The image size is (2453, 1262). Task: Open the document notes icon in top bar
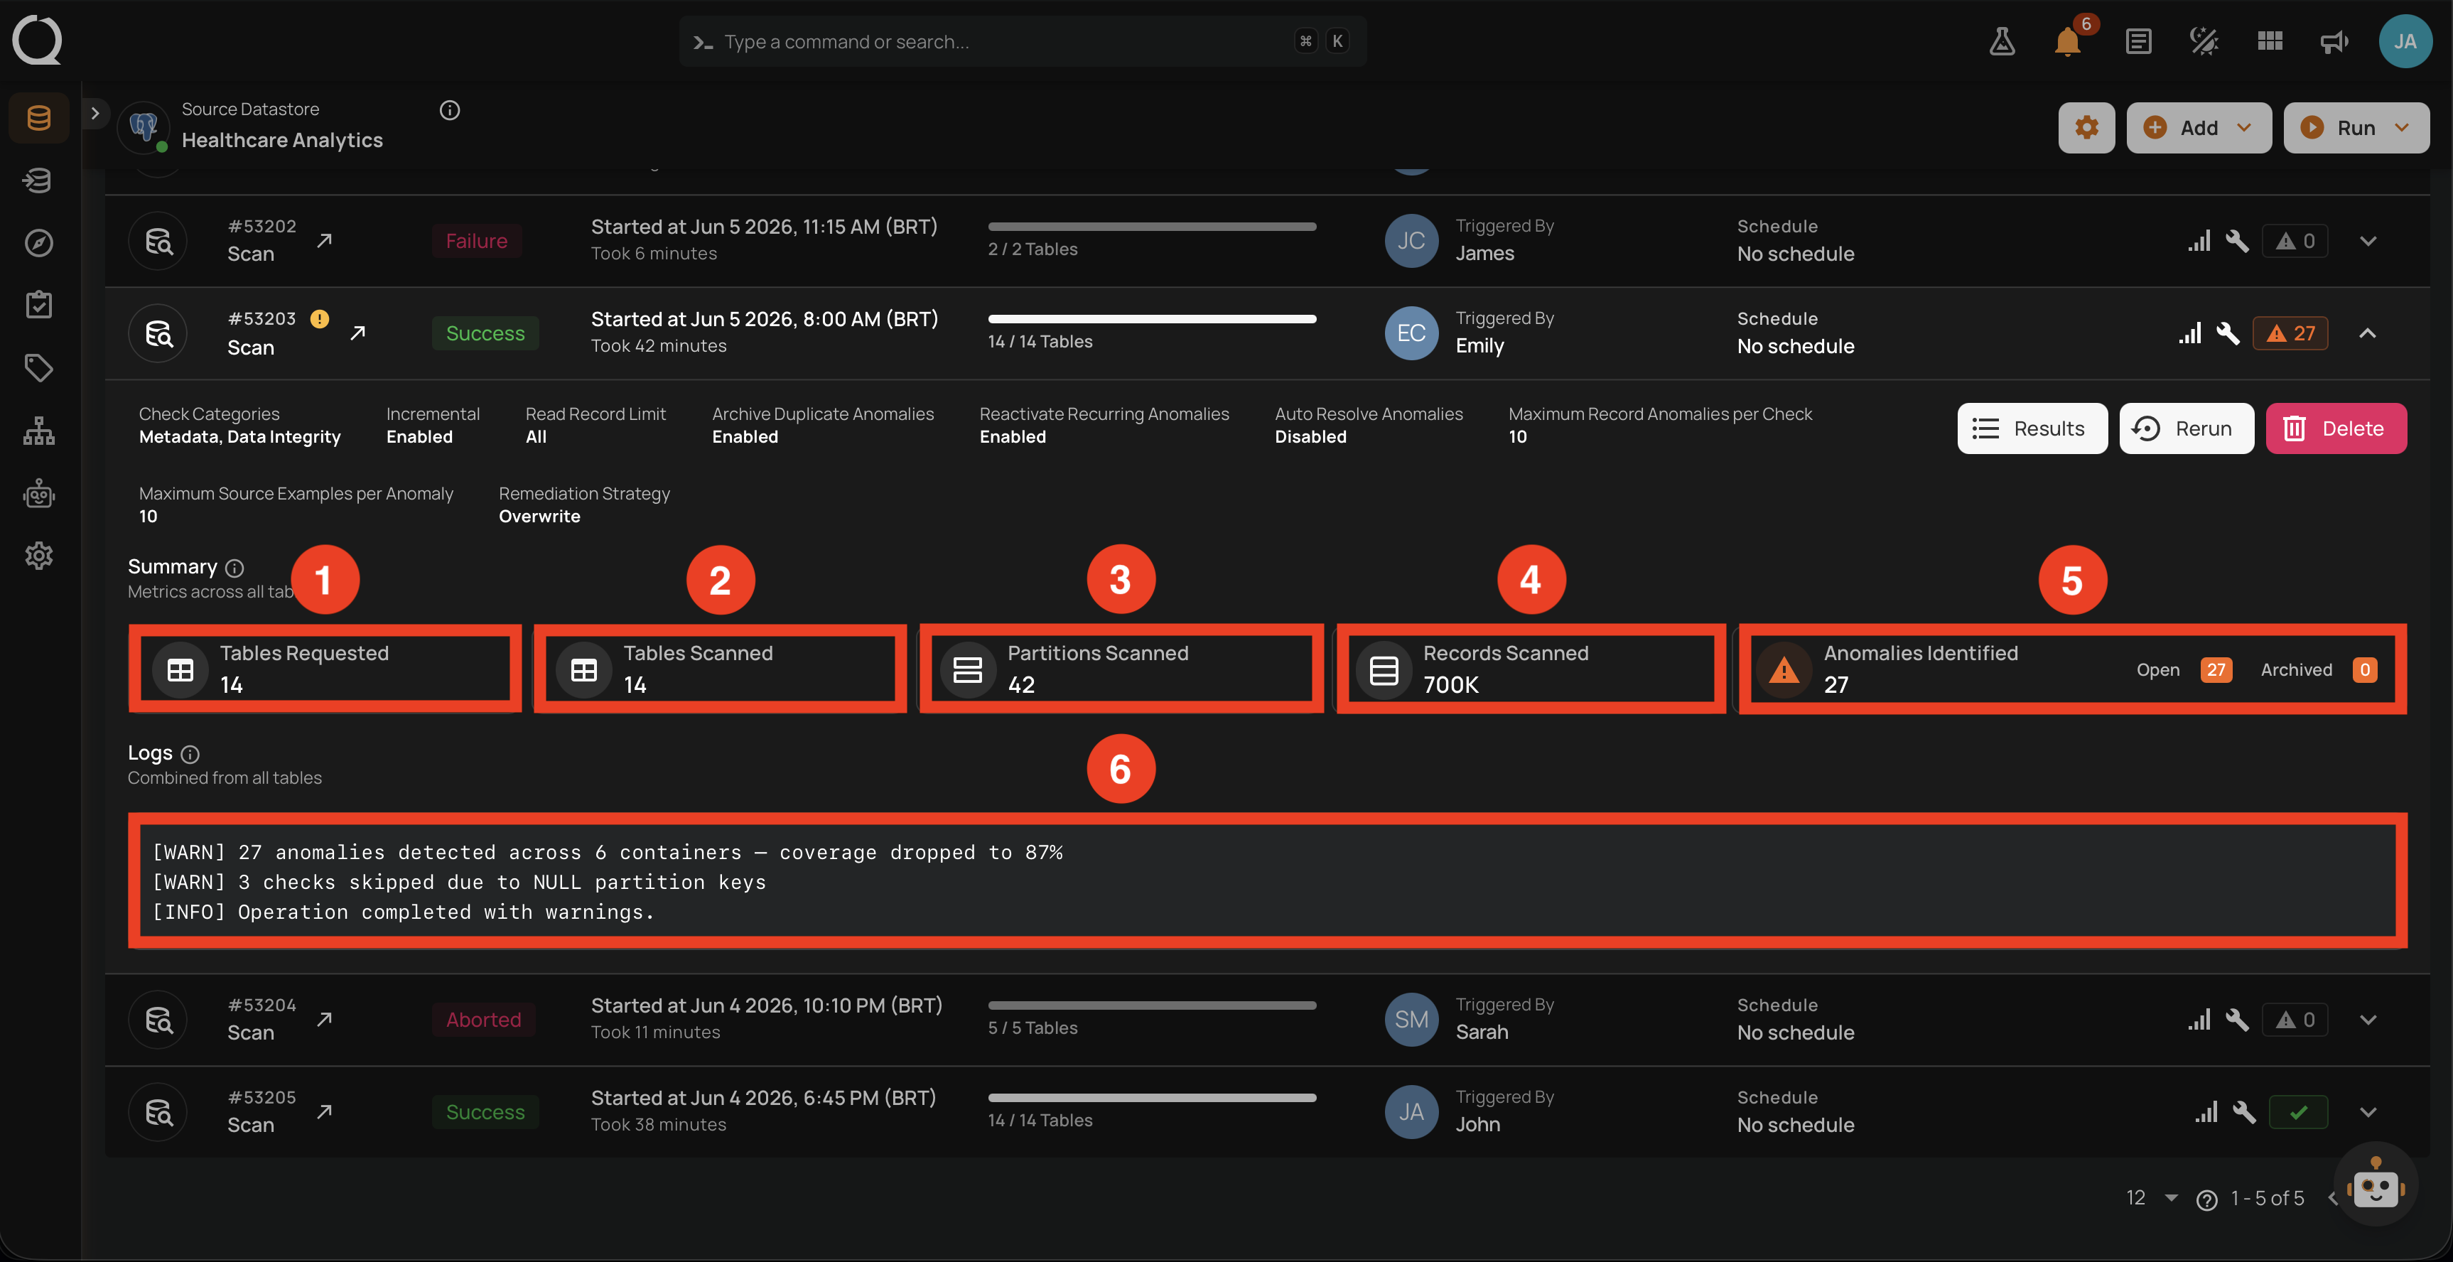click(2137, 41)
